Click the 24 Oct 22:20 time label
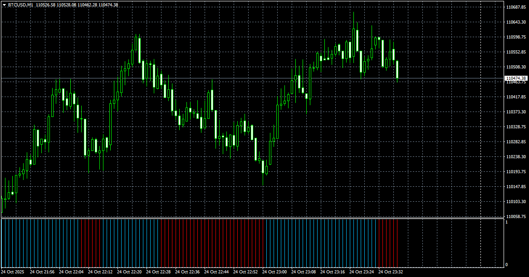The image size is (529, 277). 129,272
